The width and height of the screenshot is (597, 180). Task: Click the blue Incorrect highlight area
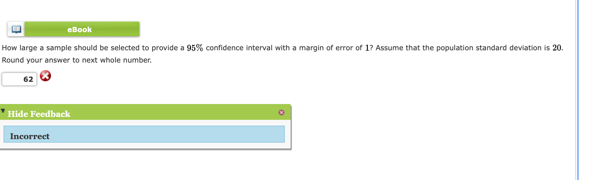[144, 136]
